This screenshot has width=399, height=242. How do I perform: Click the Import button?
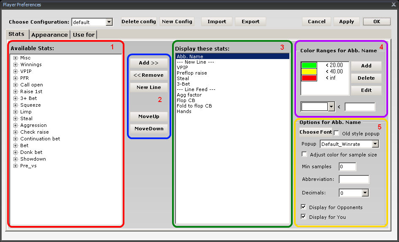[x=217, y=22]
